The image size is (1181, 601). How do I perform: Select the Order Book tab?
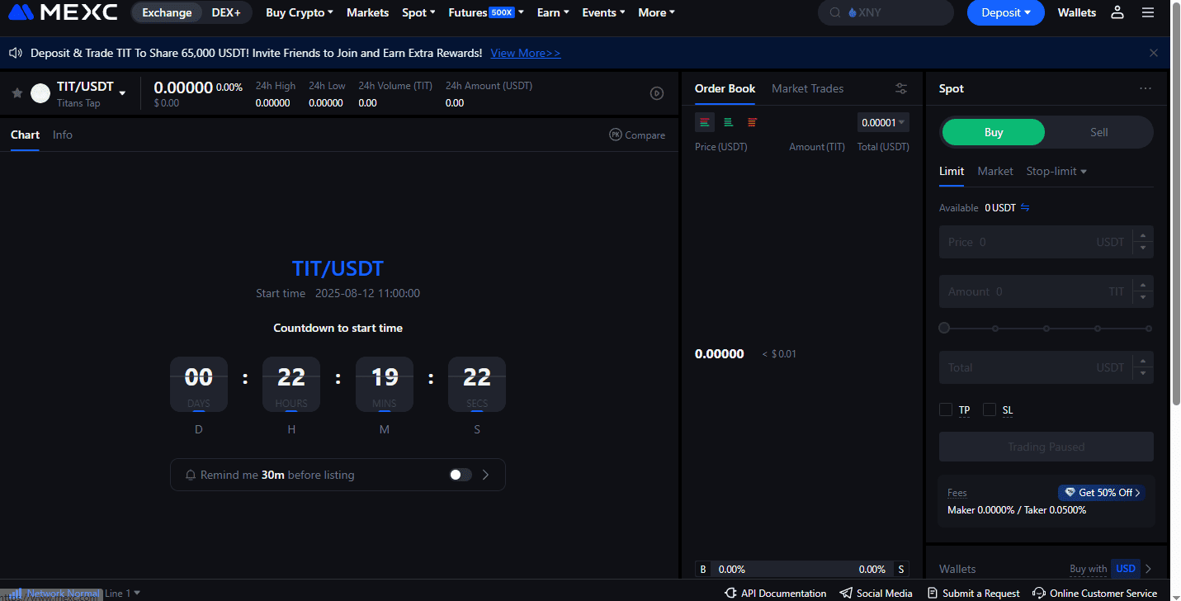tap(725, 88)
